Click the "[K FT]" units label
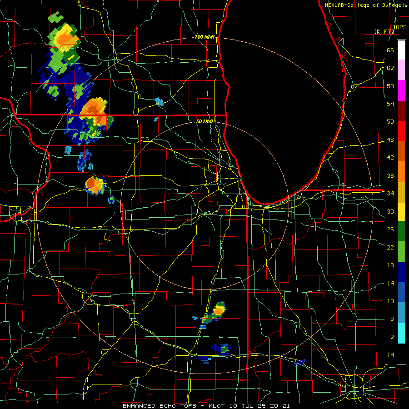The image size is (409, 409). pyautogui.click(x=384, y=32)
